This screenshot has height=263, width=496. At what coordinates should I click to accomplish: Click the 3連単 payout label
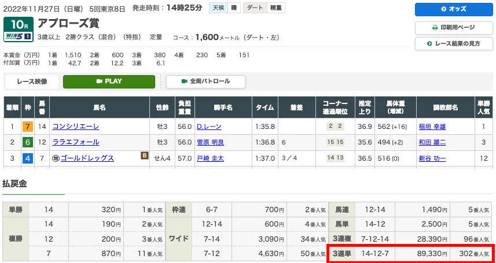pyautogui.click(x=341, y=254)
